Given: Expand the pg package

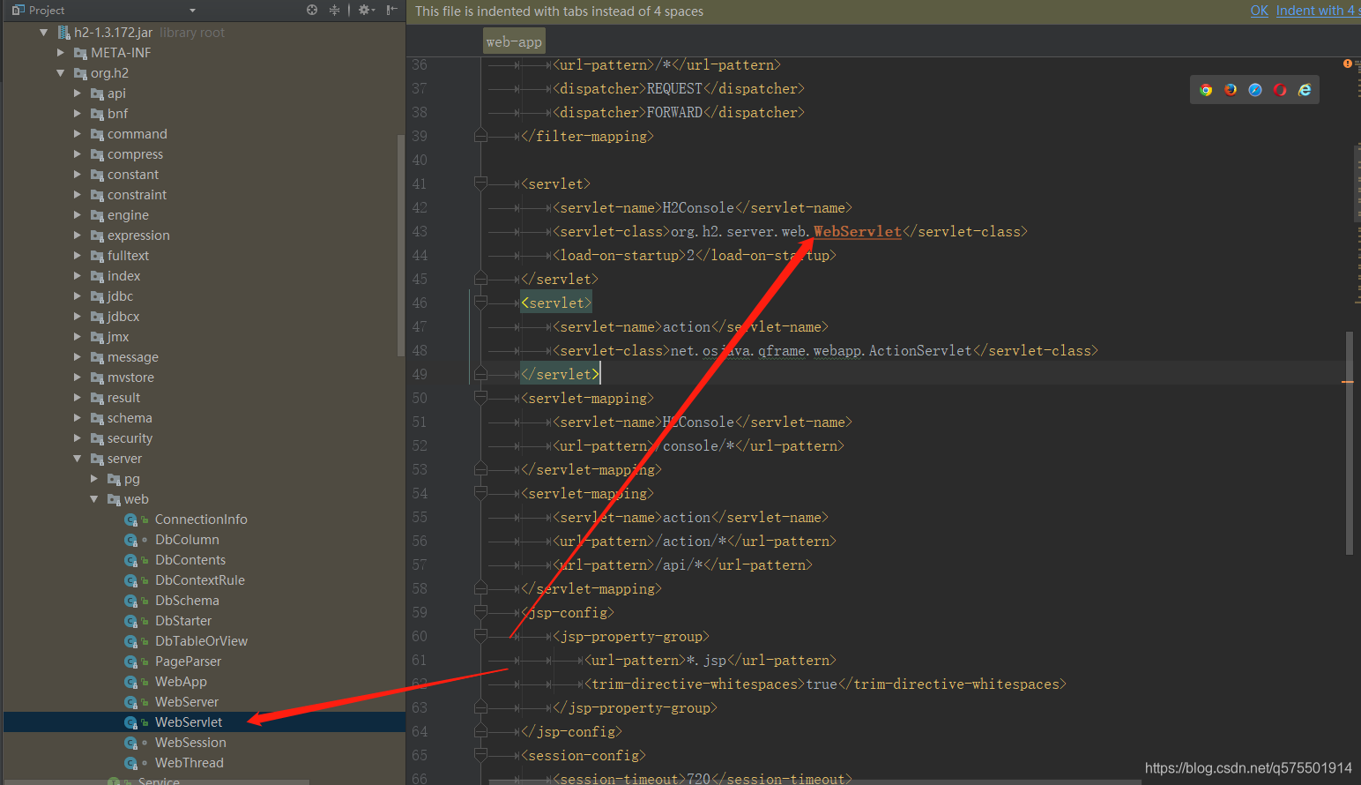Looking at the screenshot, I should [x=93, y=479].
